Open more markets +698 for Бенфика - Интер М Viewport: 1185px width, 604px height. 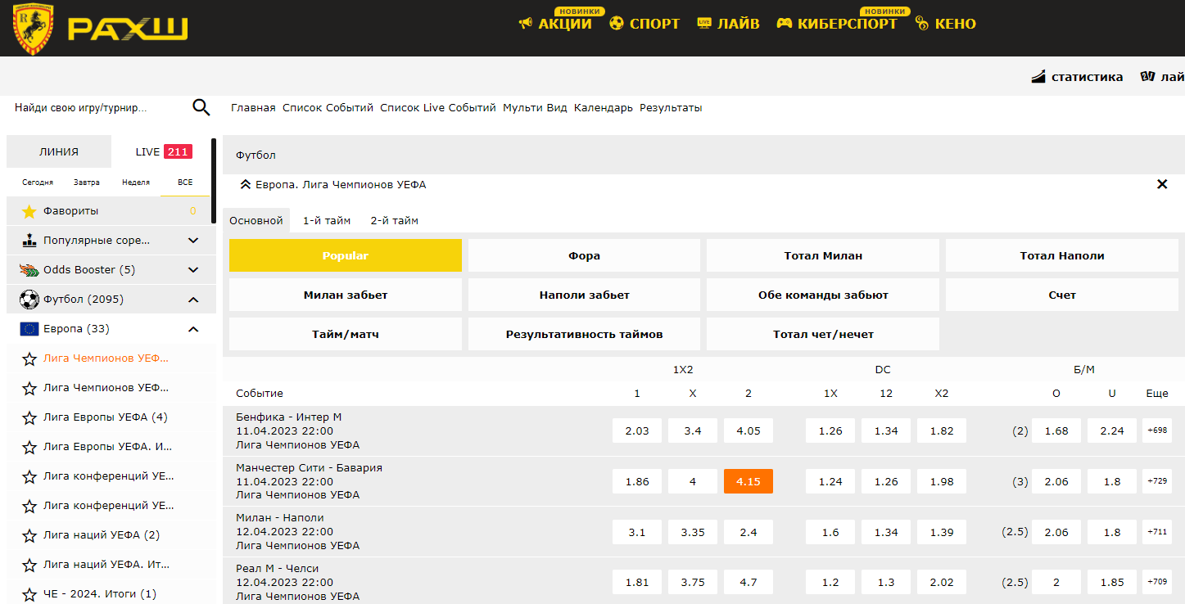[1157, 430]
